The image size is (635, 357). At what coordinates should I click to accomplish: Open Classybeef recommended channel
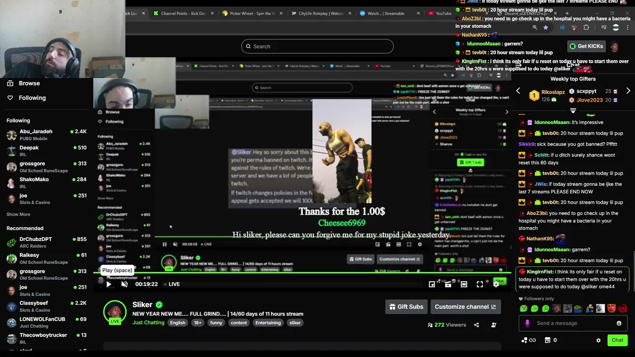pos(47,306)
